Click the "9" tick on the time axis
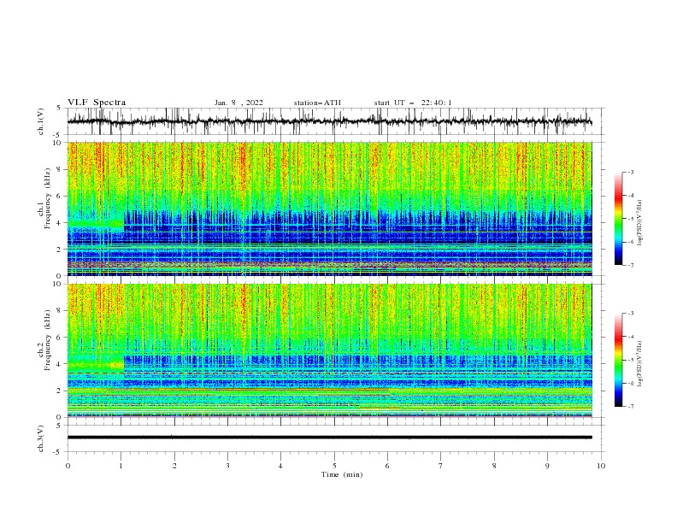The width and height of the screenshot is (677, 523). click(547, 466)
